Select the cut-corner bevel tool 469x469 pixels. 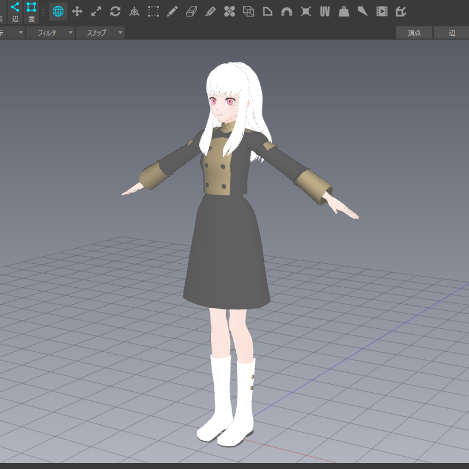click(268, 12)
